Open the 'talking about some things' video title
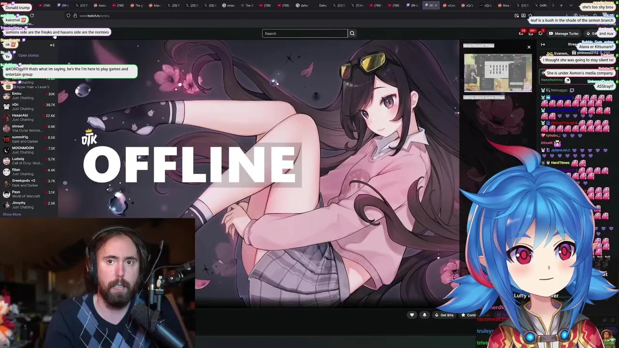Viewport: 619px width, 348px height. [x=484, y=97]
